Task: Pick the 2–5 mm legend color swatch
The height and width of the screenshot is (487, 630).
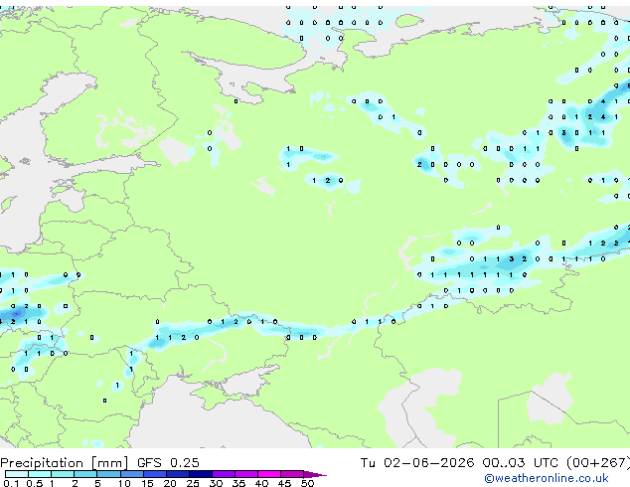Action: click(85, 474)
